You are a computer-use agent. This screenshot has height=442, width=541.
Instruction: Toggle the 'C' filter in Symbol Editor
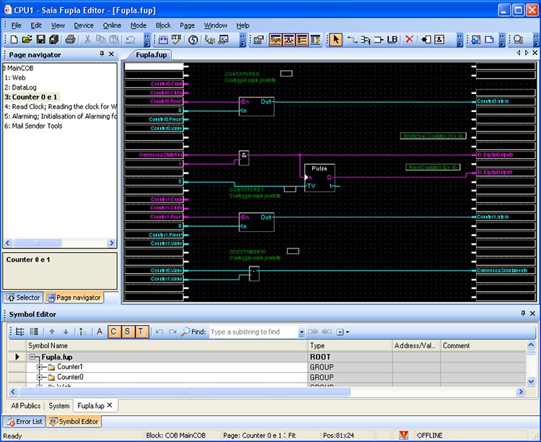[113, 331]
